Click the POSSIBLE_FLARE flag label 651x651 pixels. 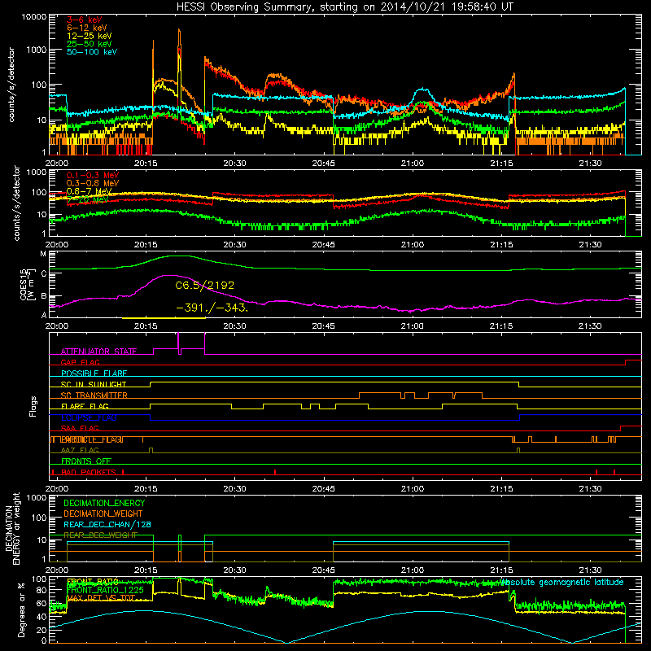click(94, 374)
